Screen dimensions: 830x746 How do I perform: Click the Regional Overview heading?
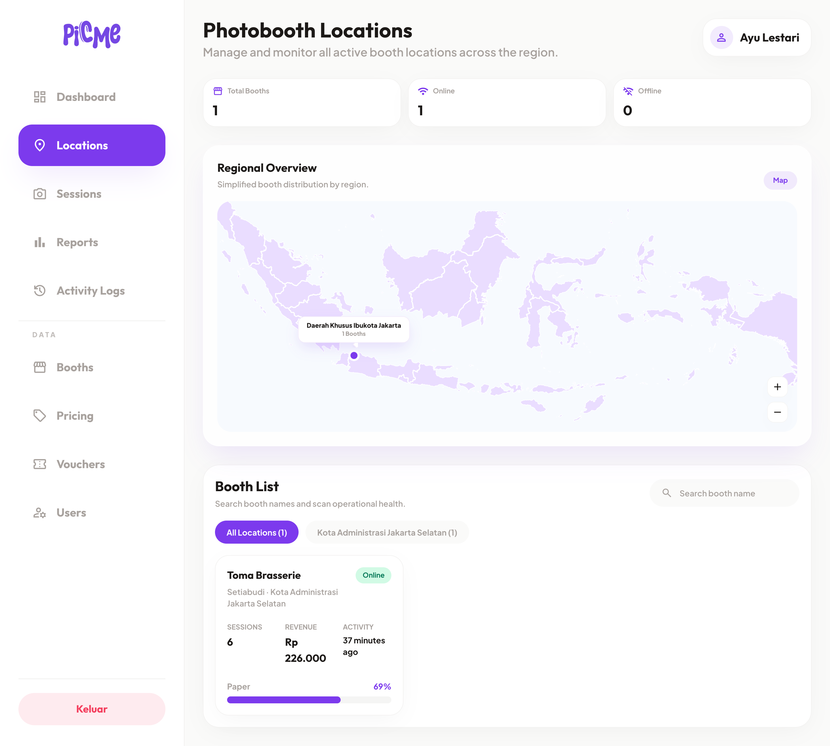tap(267, 168)
